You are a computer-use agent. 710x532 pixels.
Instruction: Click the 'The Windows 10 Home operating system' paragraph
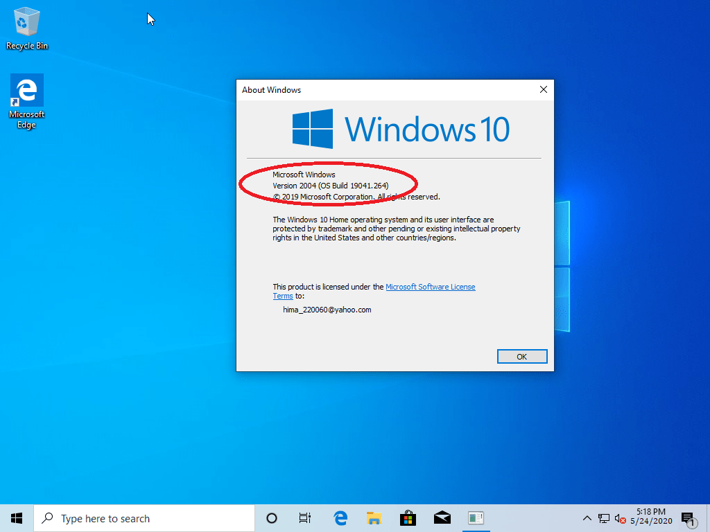396,229
